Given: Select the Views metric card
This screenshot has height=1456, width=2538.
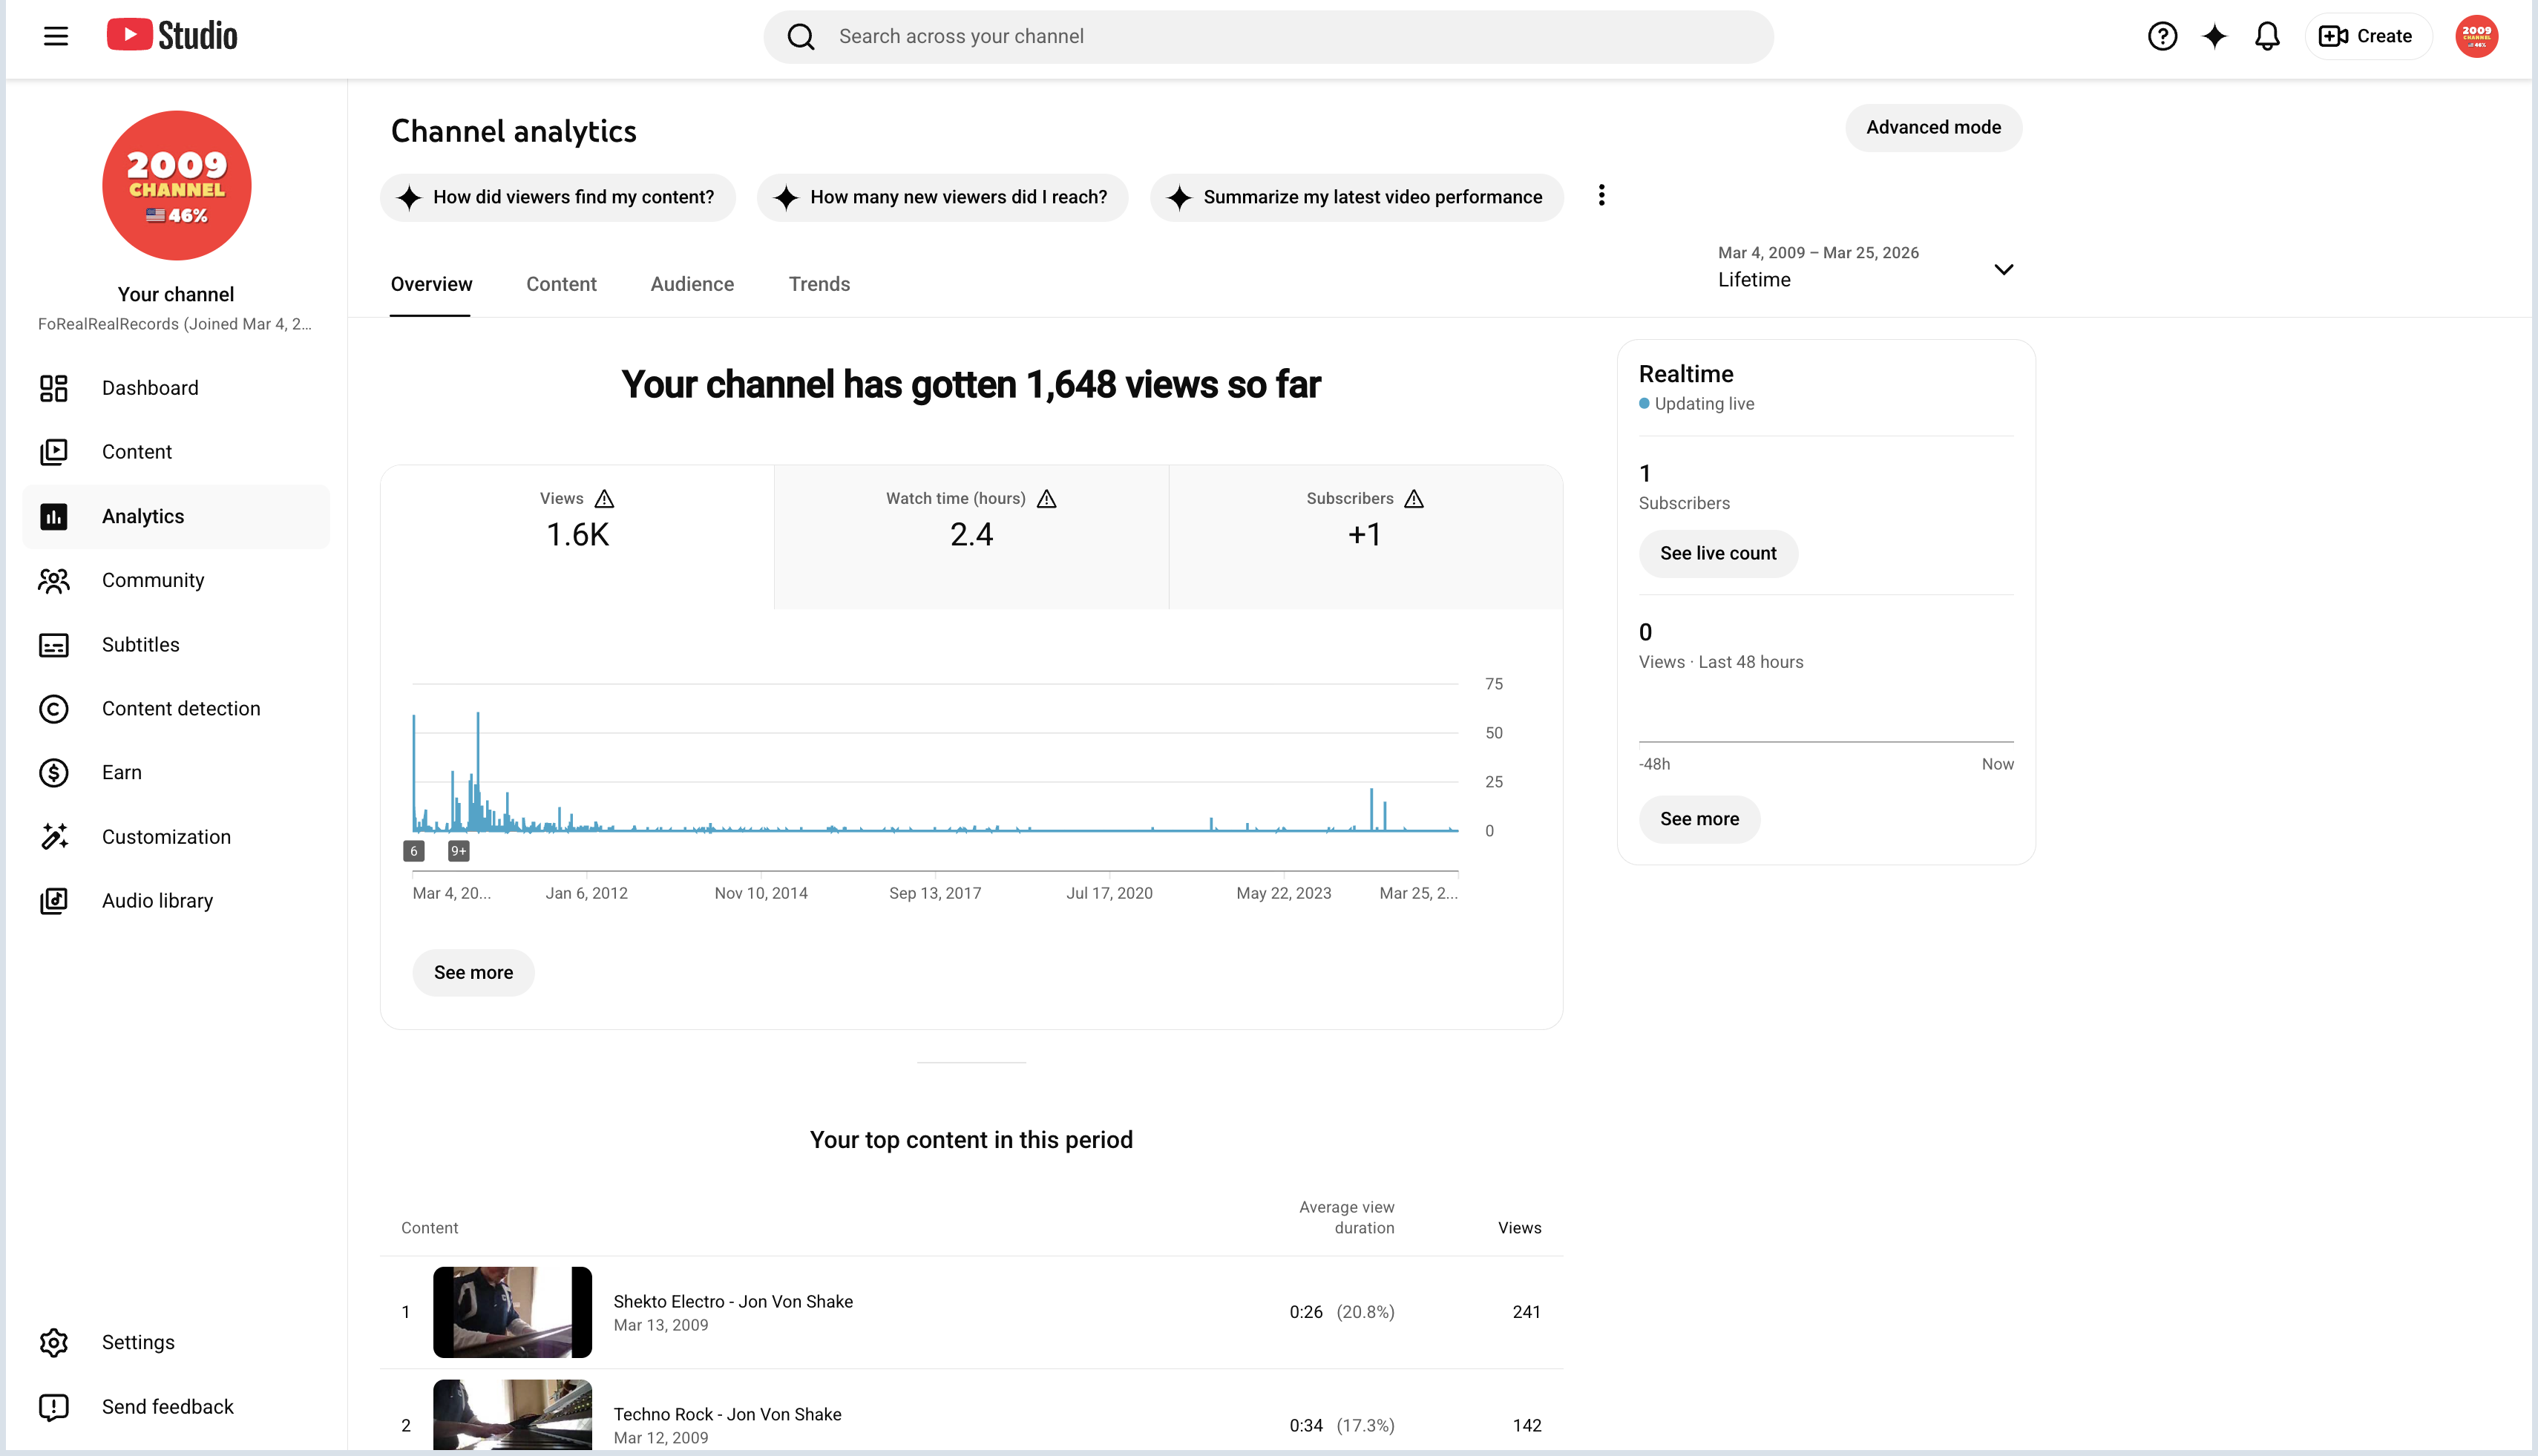Looking at the screenshot, I should tap(577, 537).
